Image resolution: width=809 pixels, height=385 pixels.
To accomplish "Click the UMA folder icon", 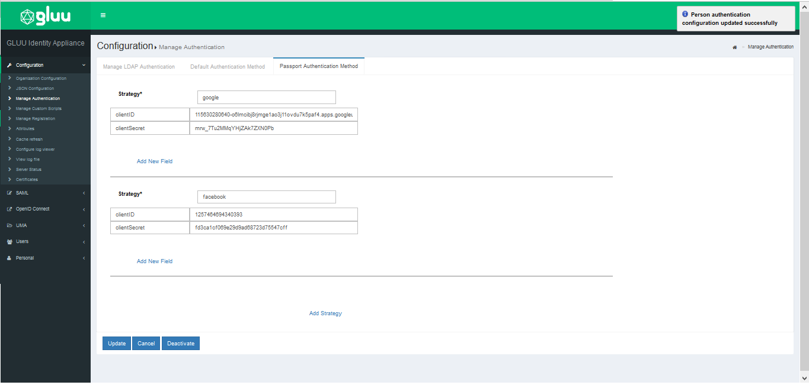I will (x=9, y=225).
